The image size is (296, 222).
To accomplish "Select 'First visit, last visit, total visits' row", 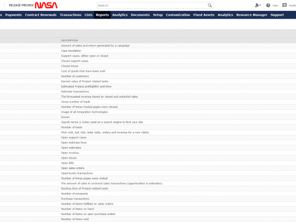I will (148, 133).
